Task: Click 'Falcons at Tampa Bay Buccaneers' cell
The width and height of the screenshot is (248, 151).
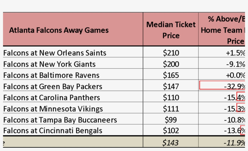Action: click(60, 120)
